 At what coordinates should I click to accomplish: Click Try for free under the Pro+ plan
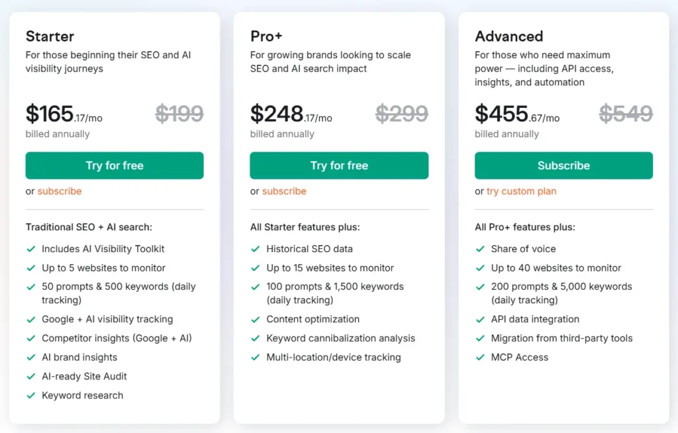point(338,166)
